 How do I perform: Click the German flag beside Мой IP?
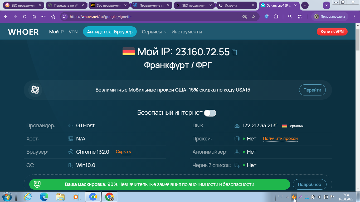click(129, 51)
